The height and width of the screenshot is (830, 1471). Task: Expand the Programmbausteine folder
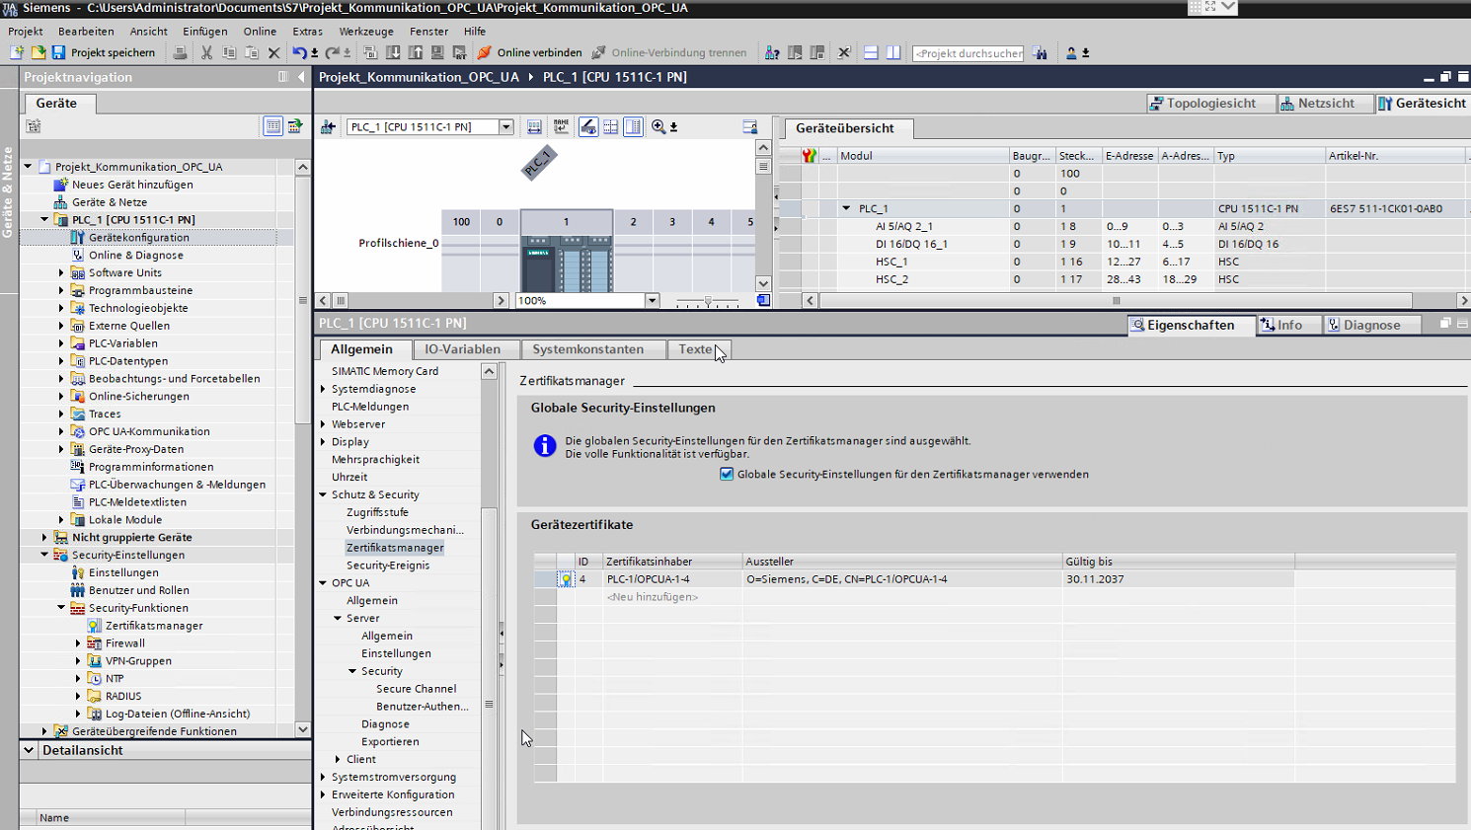pos(61,290)
